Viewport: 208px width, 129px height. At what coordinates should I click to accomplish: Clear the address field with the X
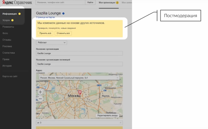117,78
